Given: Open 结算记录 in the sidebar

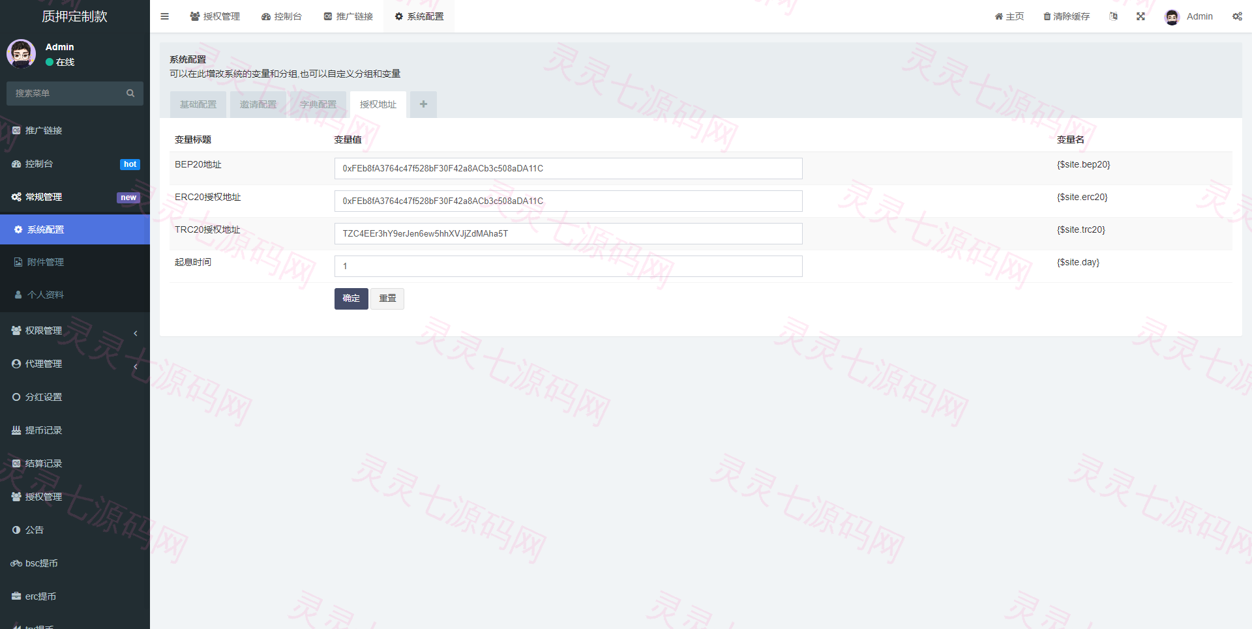Looking at the screenshot, I should click(75, 463).
